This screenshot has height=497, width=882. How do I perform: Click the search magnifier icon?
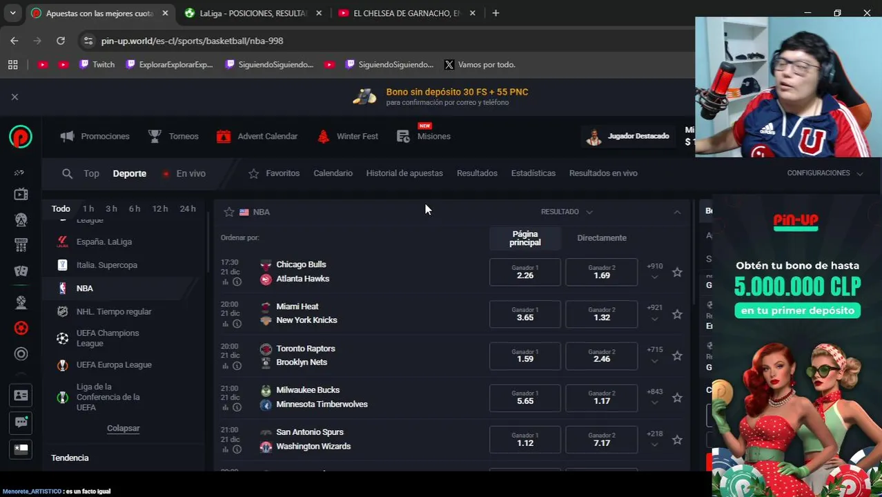tap(67, 174)
